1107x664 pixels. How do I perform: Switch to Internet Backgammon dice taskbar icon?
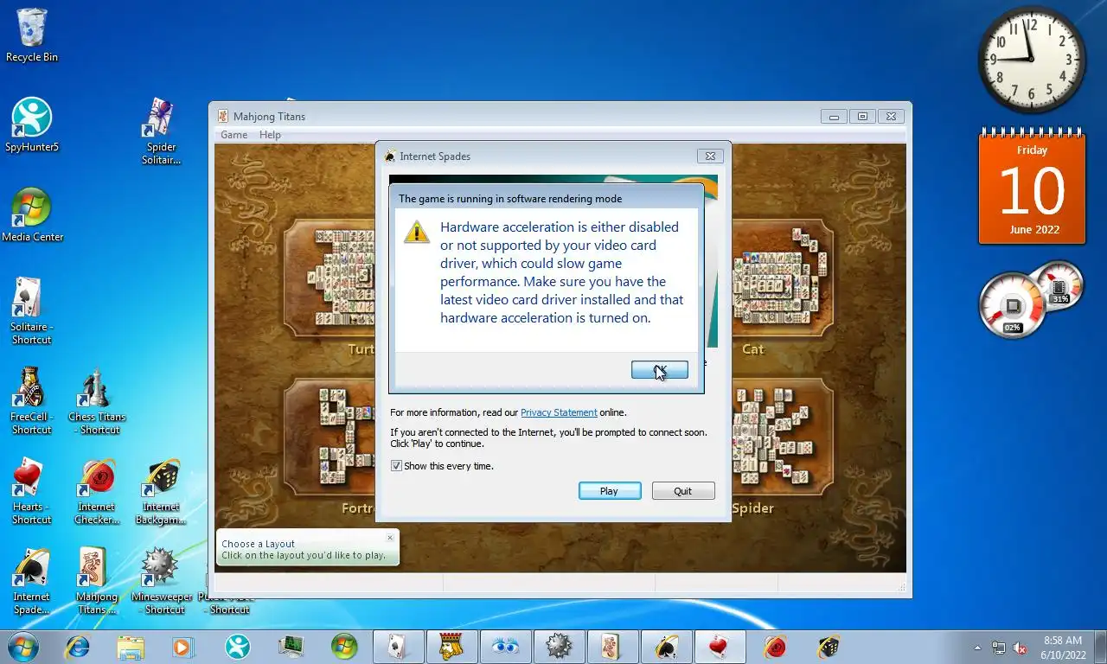829,647
